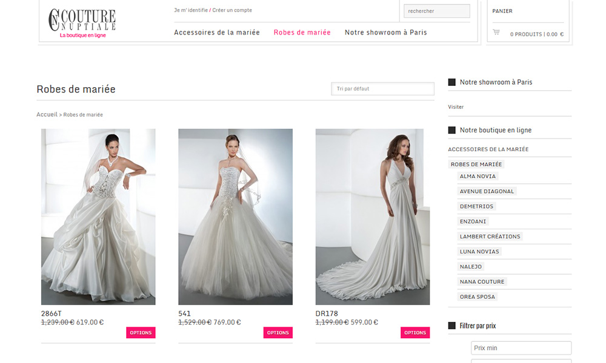The width and height of the screenshot is (606, 363).
Task: Click Accueil in the breadcrumb trail
Action: pos(45,114)
